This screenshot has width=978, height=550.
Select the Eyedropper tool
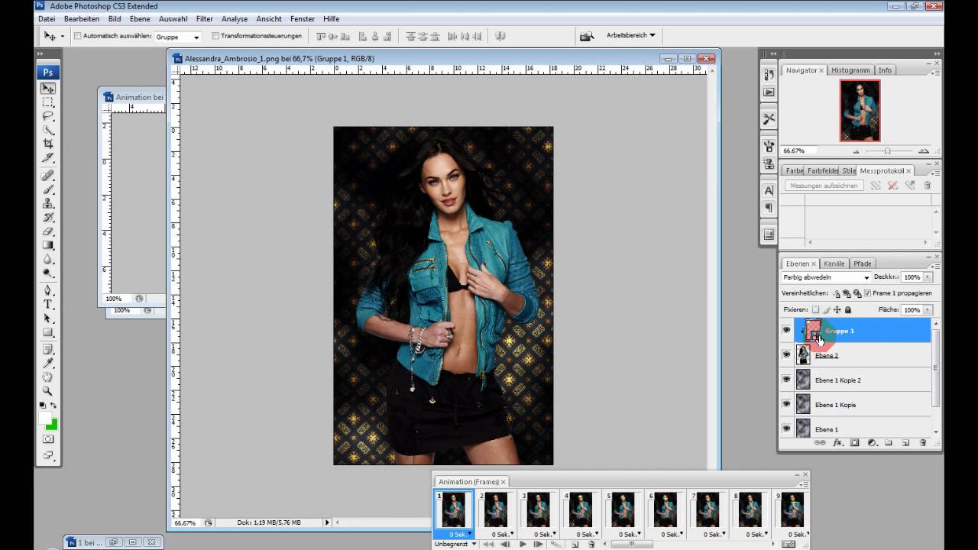click(48, 363)
